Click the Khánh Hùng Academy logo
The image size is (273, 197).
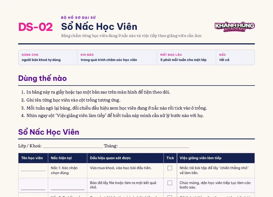pyautogui.click(x=235, y=27)
